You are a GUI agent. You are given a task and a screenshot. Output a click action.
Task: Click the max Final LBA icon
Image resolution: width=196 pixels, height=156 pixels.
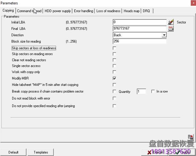point(171,29)
